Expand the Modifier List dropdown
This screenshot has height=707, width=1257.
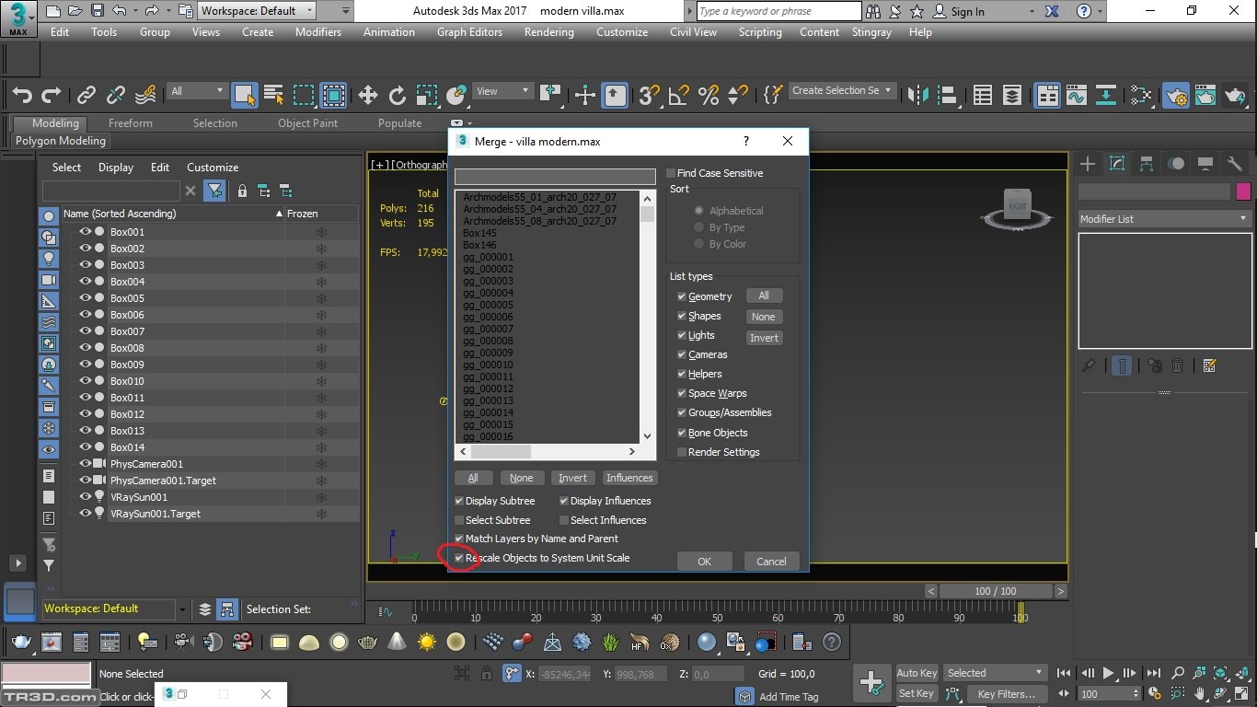coord(1164,219)
